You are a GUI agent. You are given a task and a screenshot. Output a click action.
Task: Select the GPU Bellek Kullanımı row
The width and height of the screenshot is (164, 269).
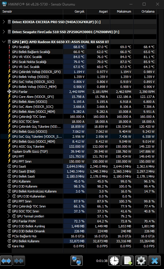(78, 241)
